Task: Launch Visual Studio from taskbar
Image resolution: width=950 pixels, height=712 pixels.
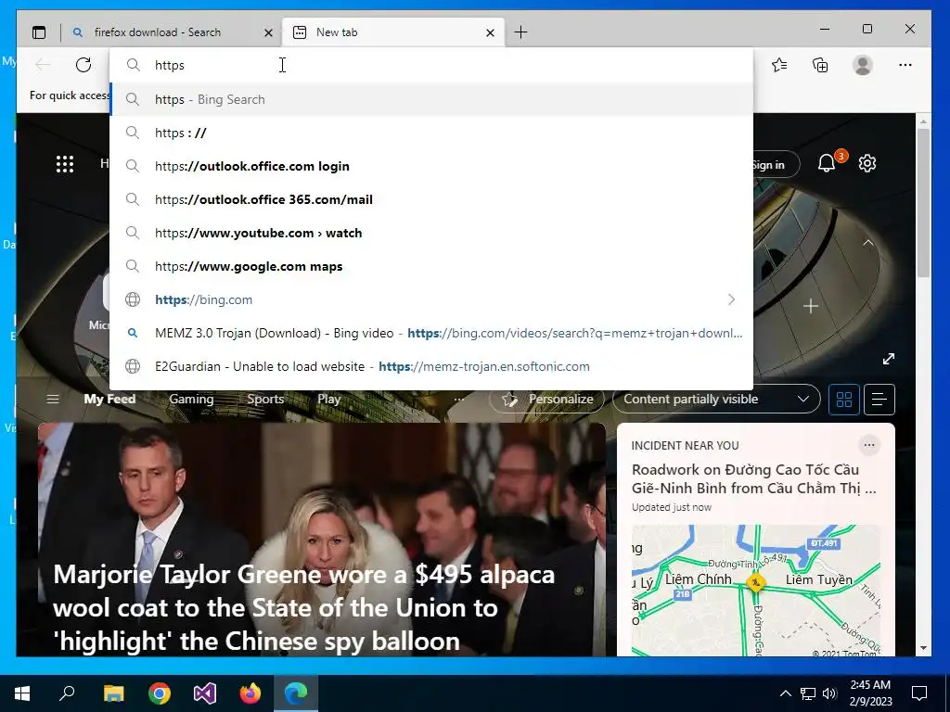Action: click(205, 693)
